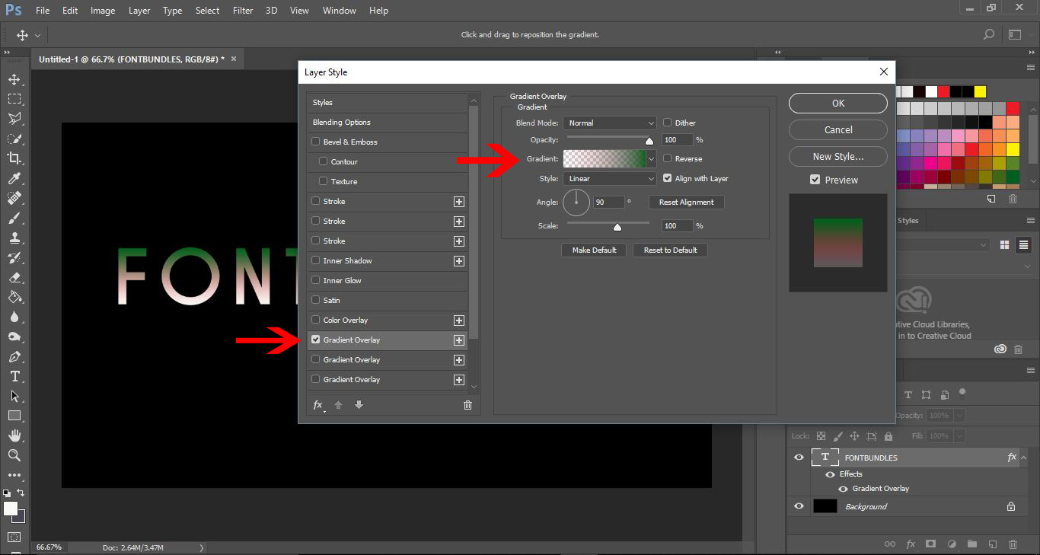The width and height of the screenshot is (1040, 555).
Task: Select the Brush tool
Action: pyautogui.click(x=14, y=218)
